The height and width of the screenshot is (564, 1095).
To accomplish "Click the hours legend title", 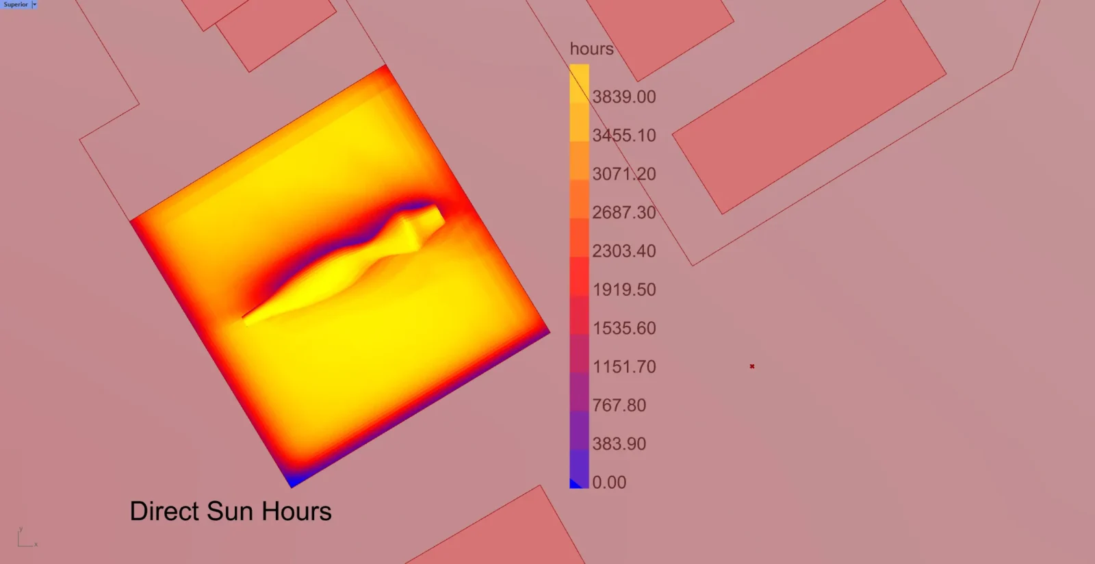I will [x=591, y=49].
